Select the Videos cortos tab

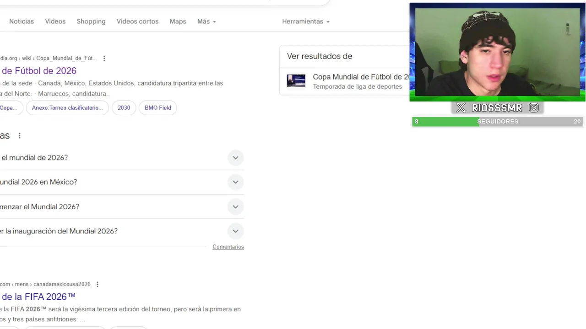click(x=137, y=21)
